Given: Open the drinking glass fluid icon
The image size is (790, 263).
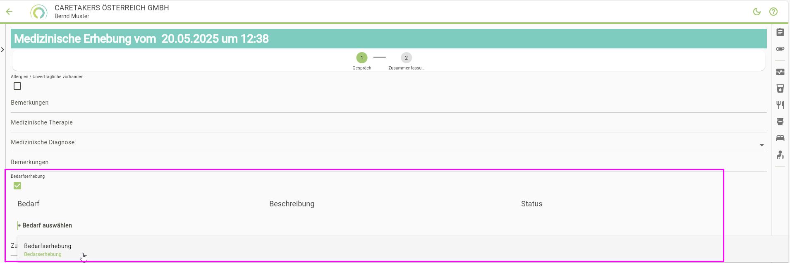Looking at the screenshot, I should point(780,88).
